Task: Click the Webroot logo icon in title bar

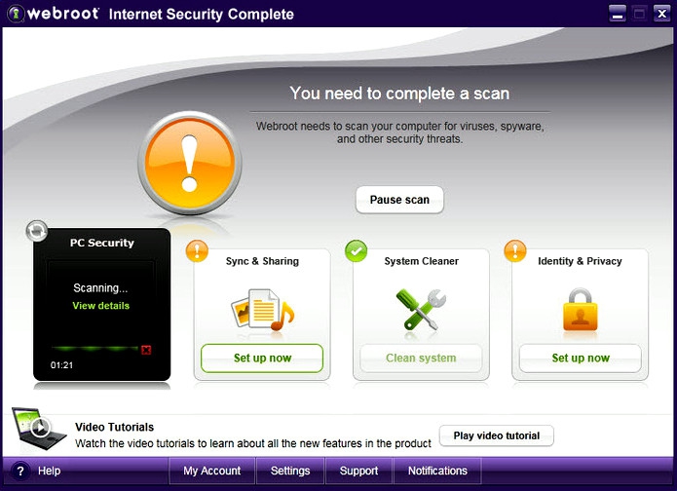Action: pyautogui.click(x=16, y=14)
